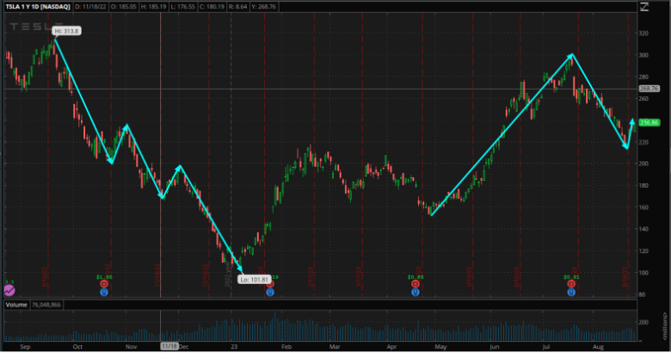Click the purple 3:1 stock split icon
Viewport: 671px width, 353px height.
pyautogui.click(x=9, y=291)
